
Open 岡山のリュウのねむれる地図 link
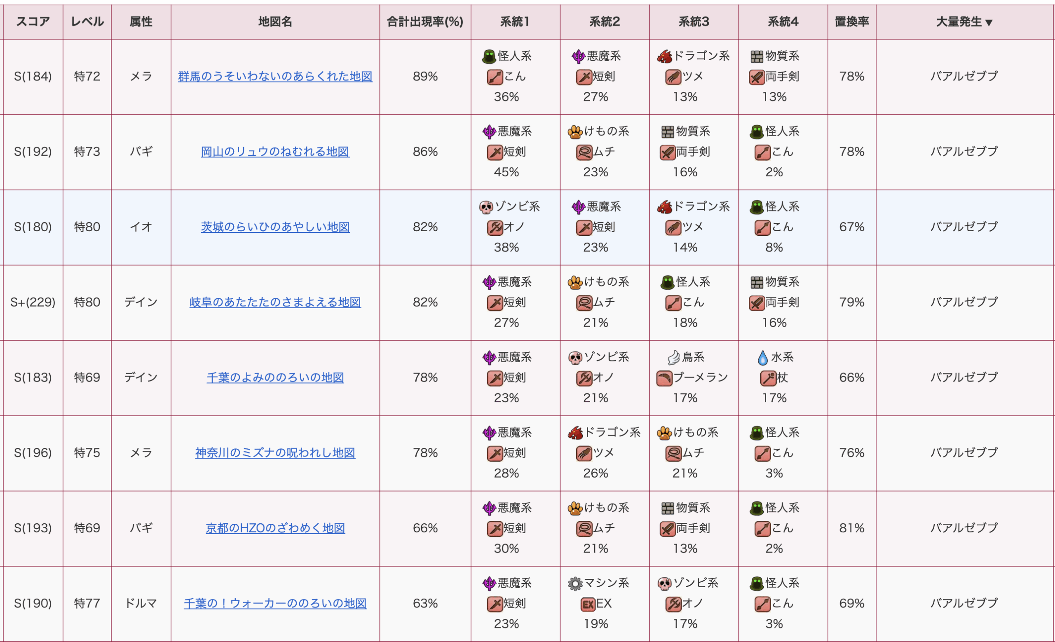[x=275, y=152]
